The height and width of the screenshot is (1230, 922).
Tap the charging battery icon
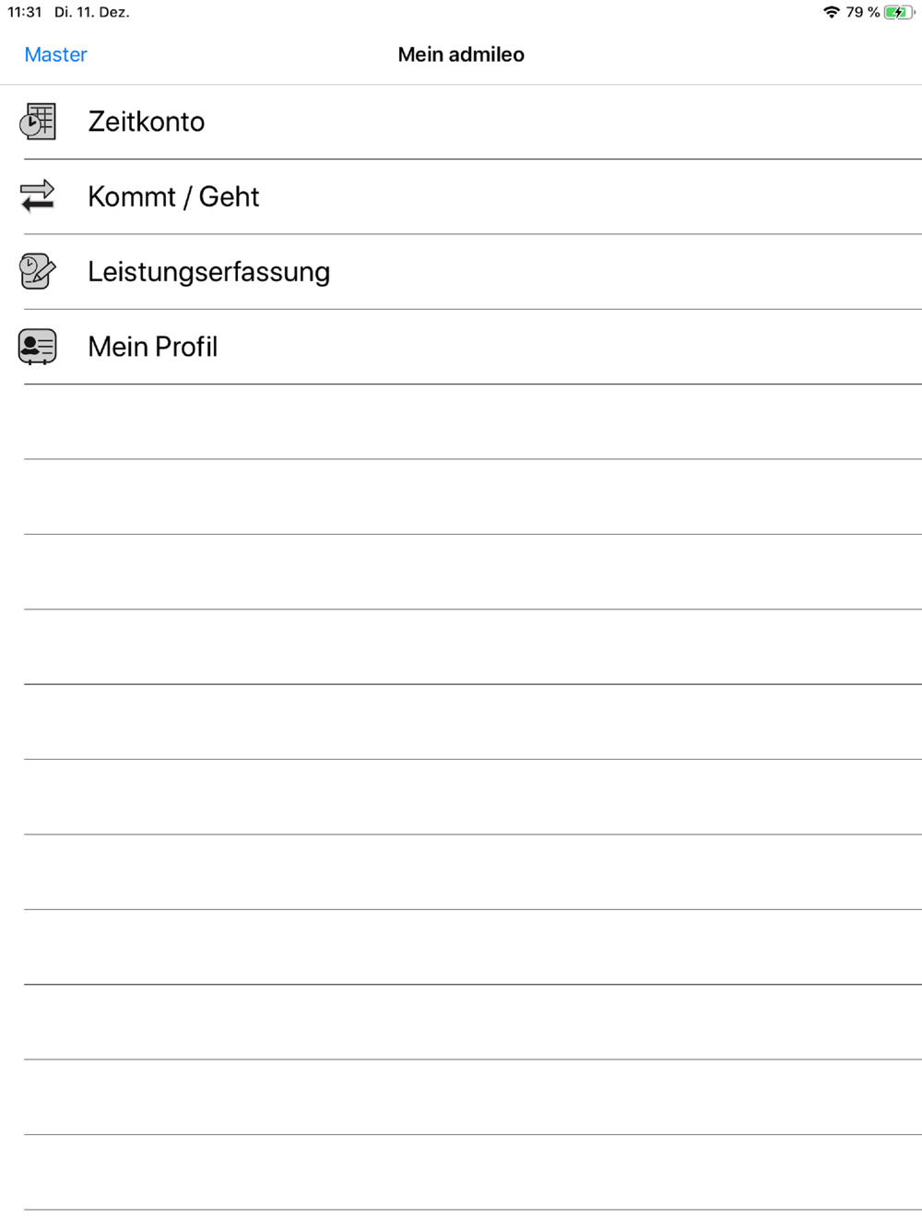899,12
